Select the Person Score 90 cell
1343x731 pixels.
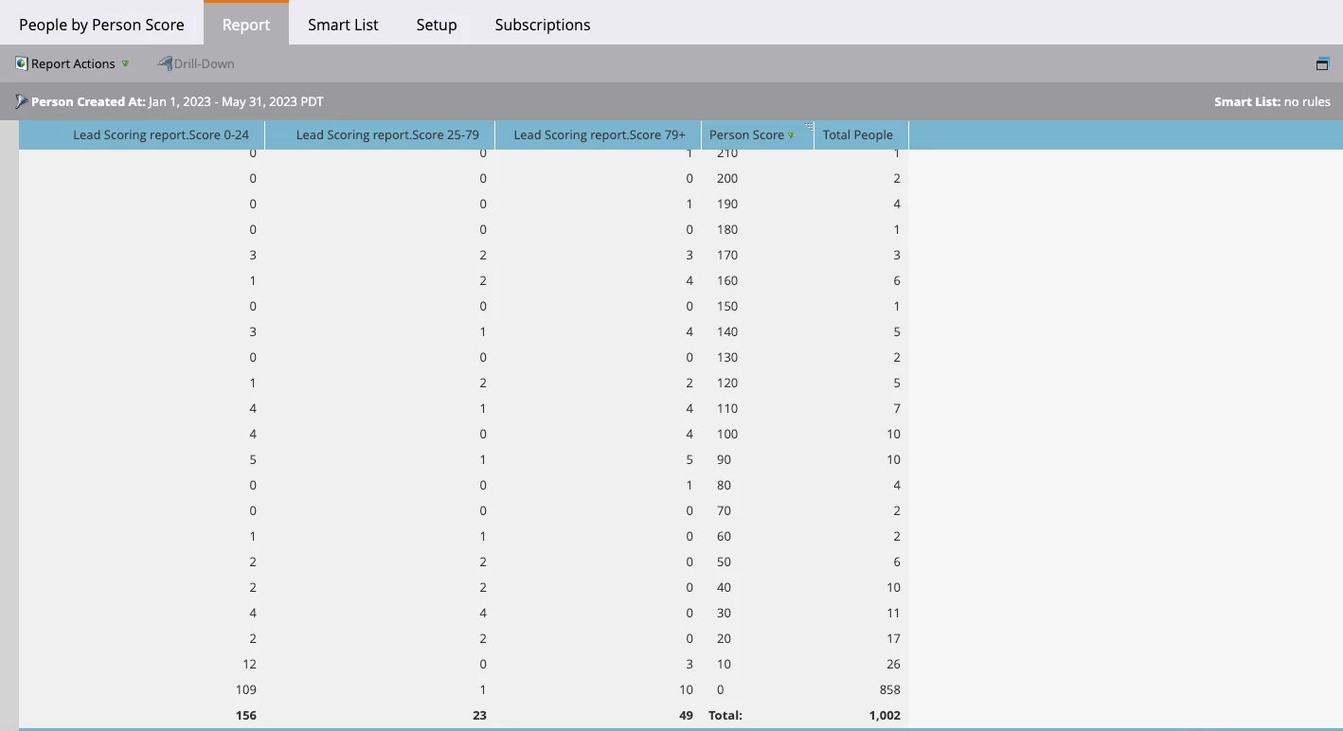(758, 459)
